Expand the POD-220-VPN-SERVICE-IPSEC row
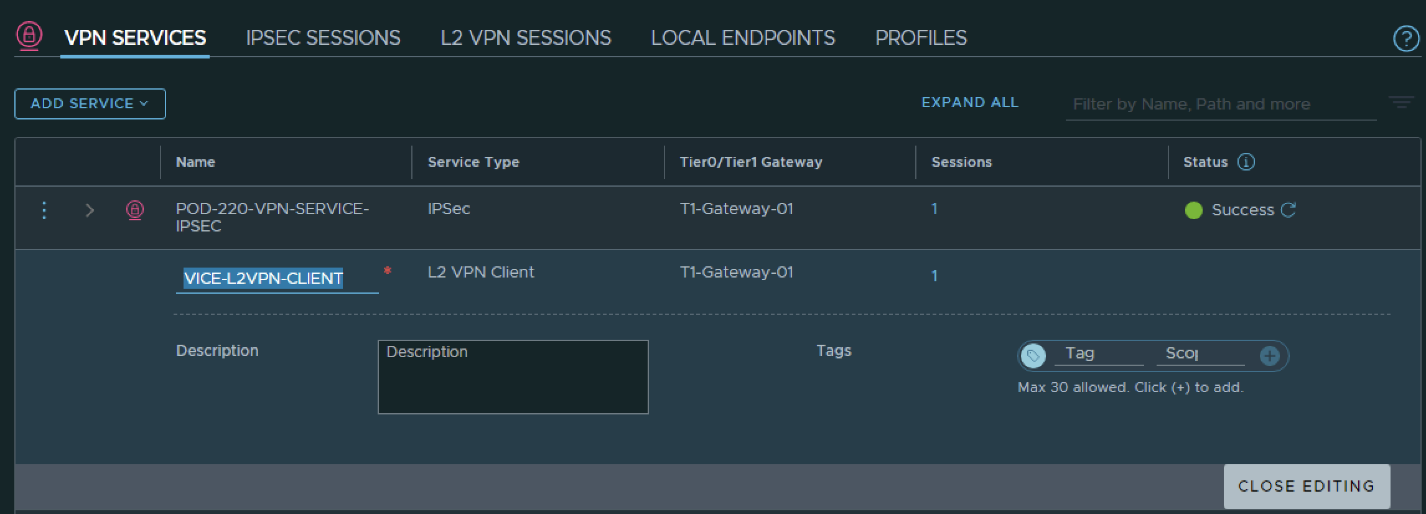 (x=90, y=210)
